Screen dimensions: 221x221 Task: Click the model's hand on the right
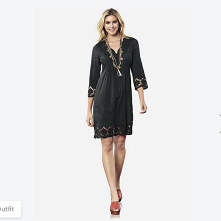[x=143, y=107]
